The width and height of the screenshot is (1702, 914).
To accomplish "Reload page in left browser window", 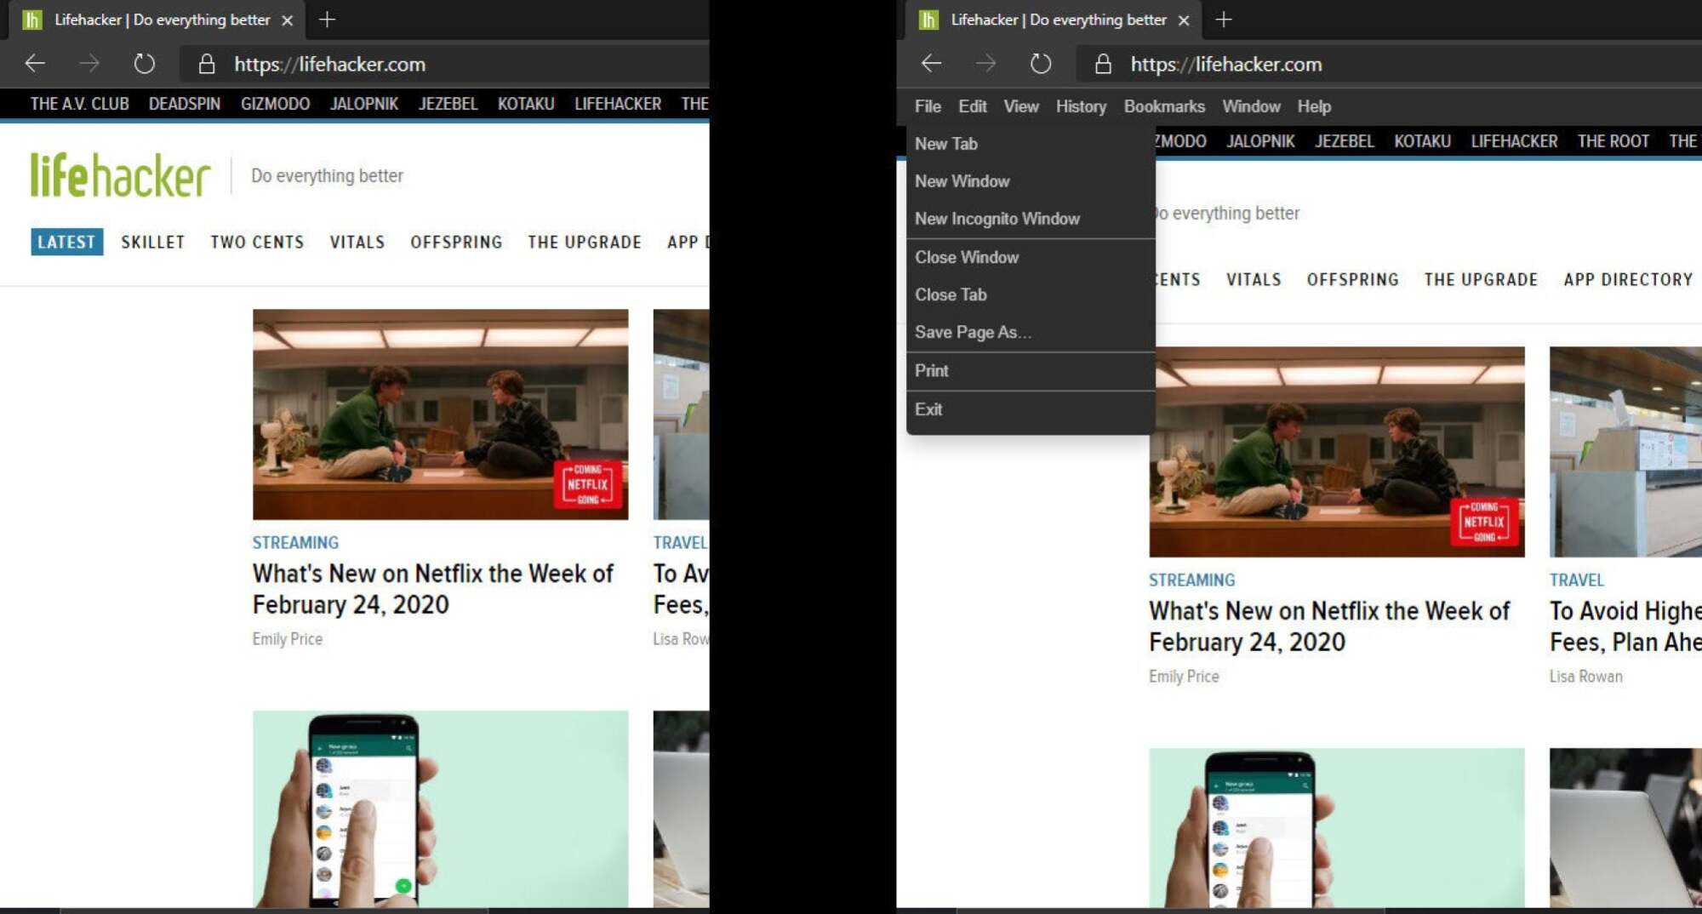I will [x=145, y=63].
